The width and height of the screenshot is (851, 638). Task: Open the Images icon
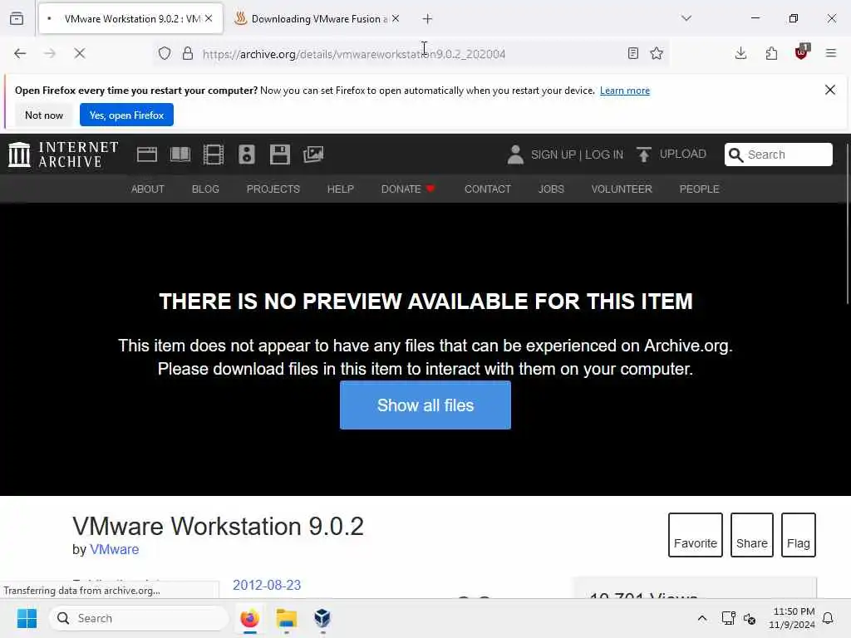tap(313, 155)
